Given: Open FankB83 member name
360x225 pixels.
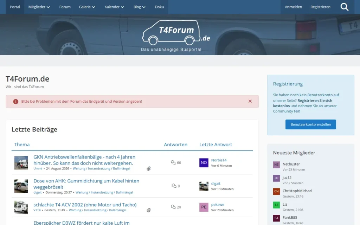Looking at the screenshot, I should click(290, 217).
